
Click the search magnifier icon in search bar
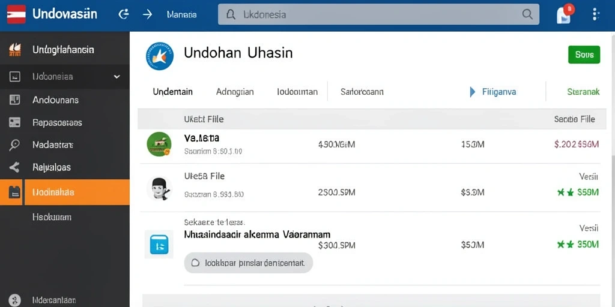[527, 14]
